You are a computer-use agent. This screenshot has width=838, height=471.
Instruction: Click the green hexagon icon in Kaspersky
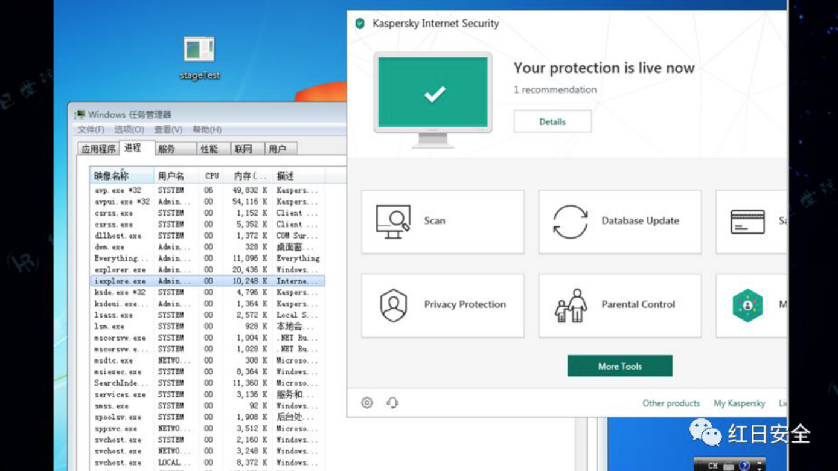tap(747, 305)
